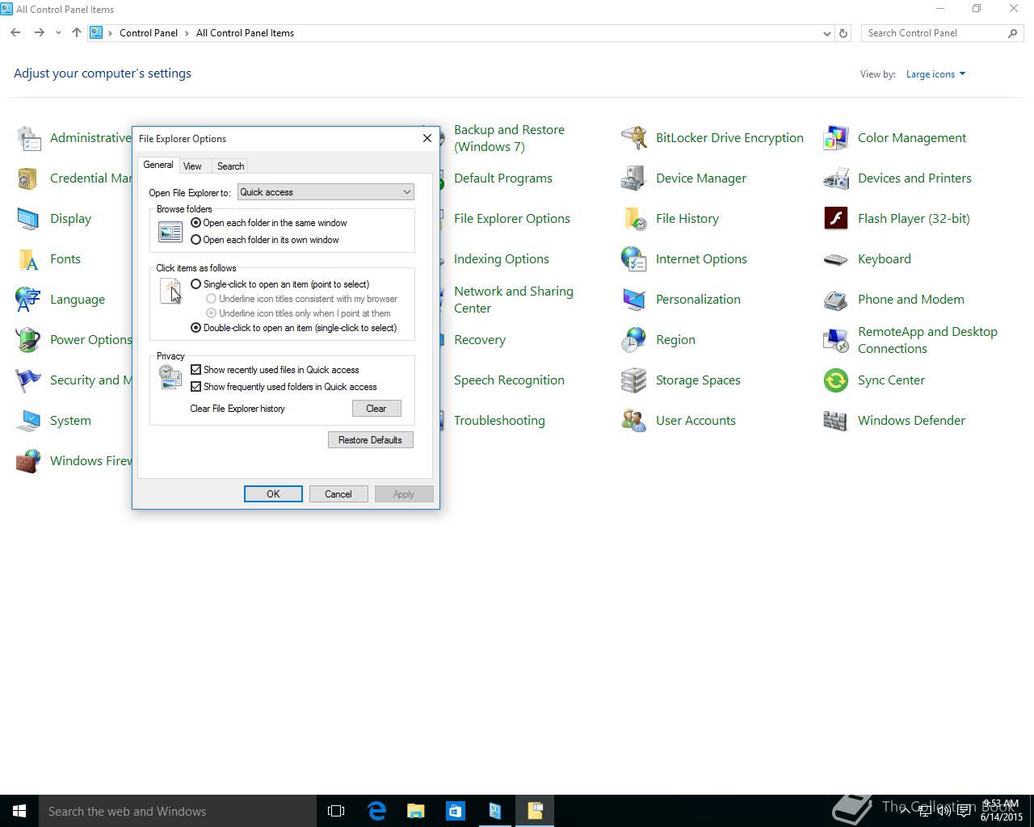
Task: Open Task View on the taskbar
Action: (x=336, y=811)
